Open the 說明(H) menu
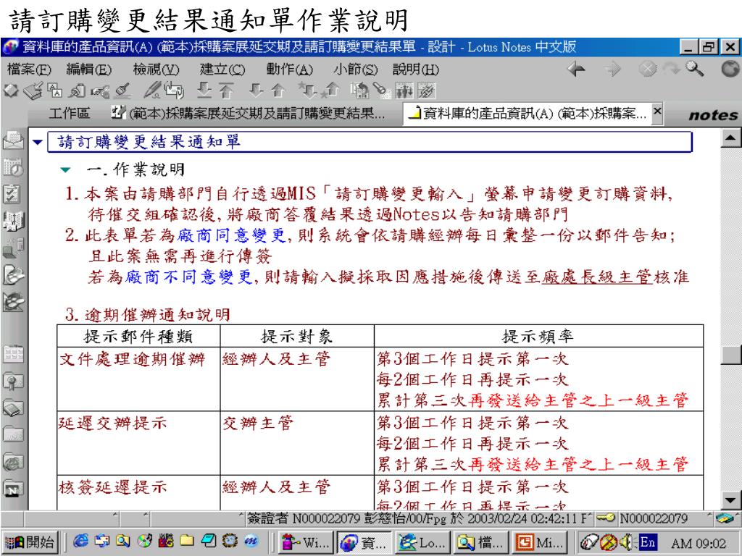Image resolution: width=742 pixels, height=556 pixels. (x=416, y=69)
